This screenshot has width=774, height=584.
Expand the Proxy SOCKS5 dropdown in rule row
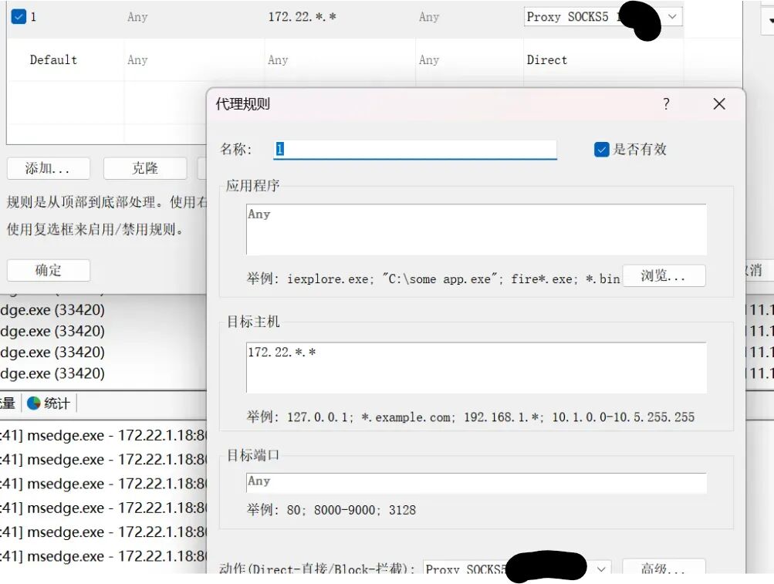pos(672,17)
